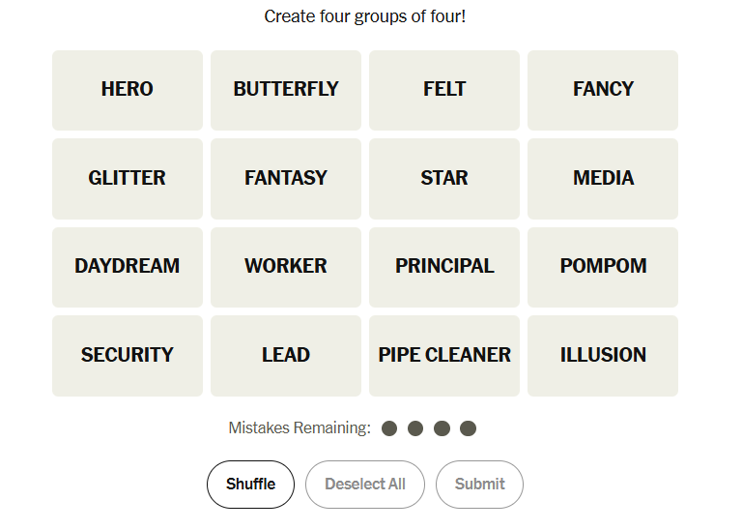Viewport: 742px width, 530px height.
Task: Pick the BUTTERFLY tile
Action: click(286, 90)
